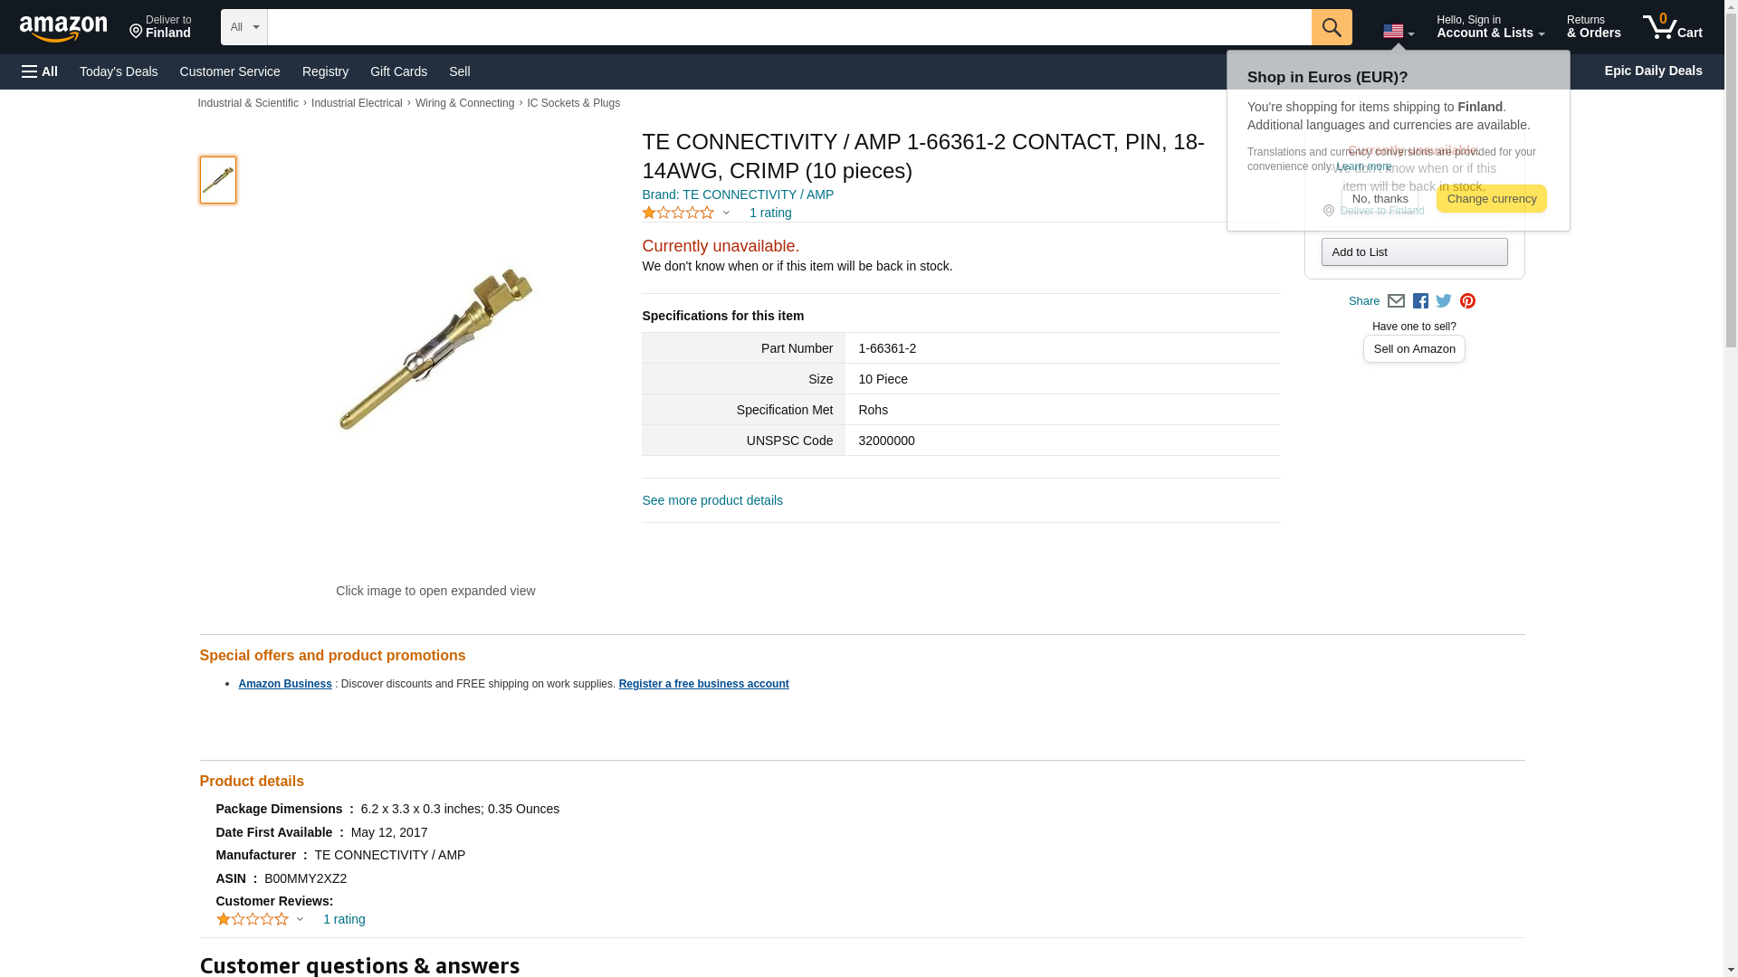Open the shopping cart icon
The height and width of the screenshot is (977, 1738).
pos(1673,27)
